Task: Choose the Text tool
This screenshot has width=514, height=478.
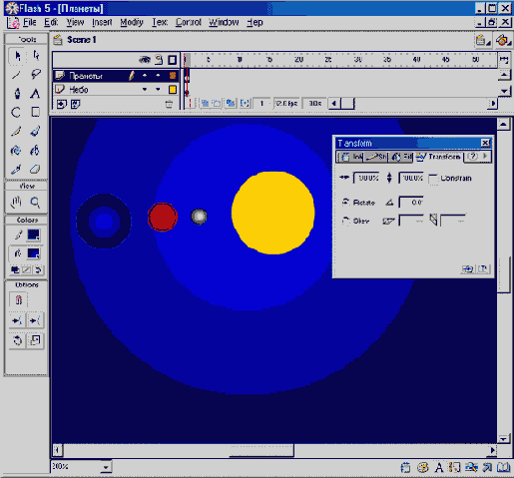Action: [35, 94]
